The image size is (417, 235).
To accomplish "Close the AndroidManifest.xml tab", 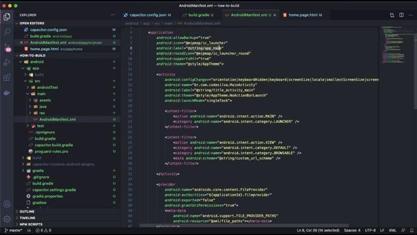I will 275,15.
